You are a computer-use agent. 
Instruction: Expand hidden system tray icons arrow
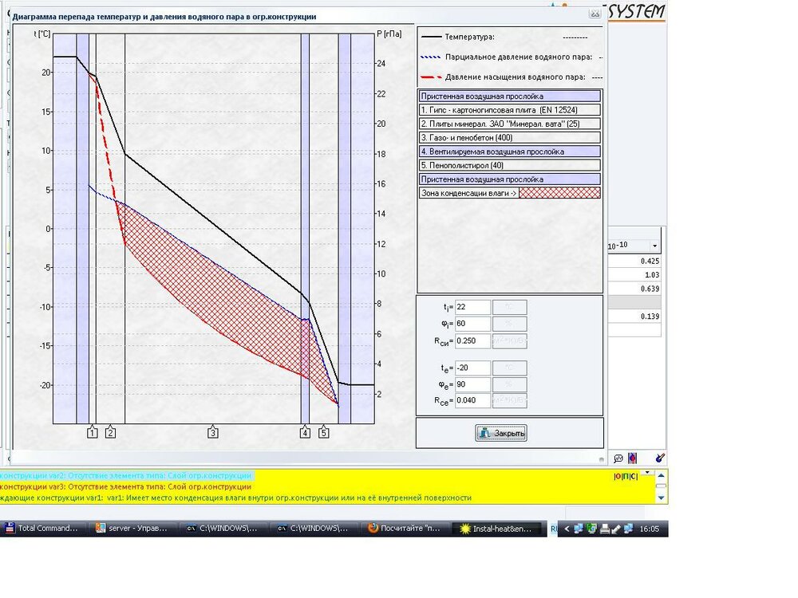coord(569,528)
